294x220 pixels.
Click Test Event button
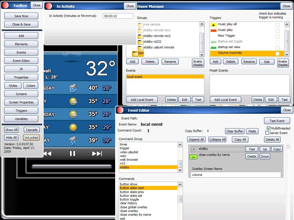[277, 121]
